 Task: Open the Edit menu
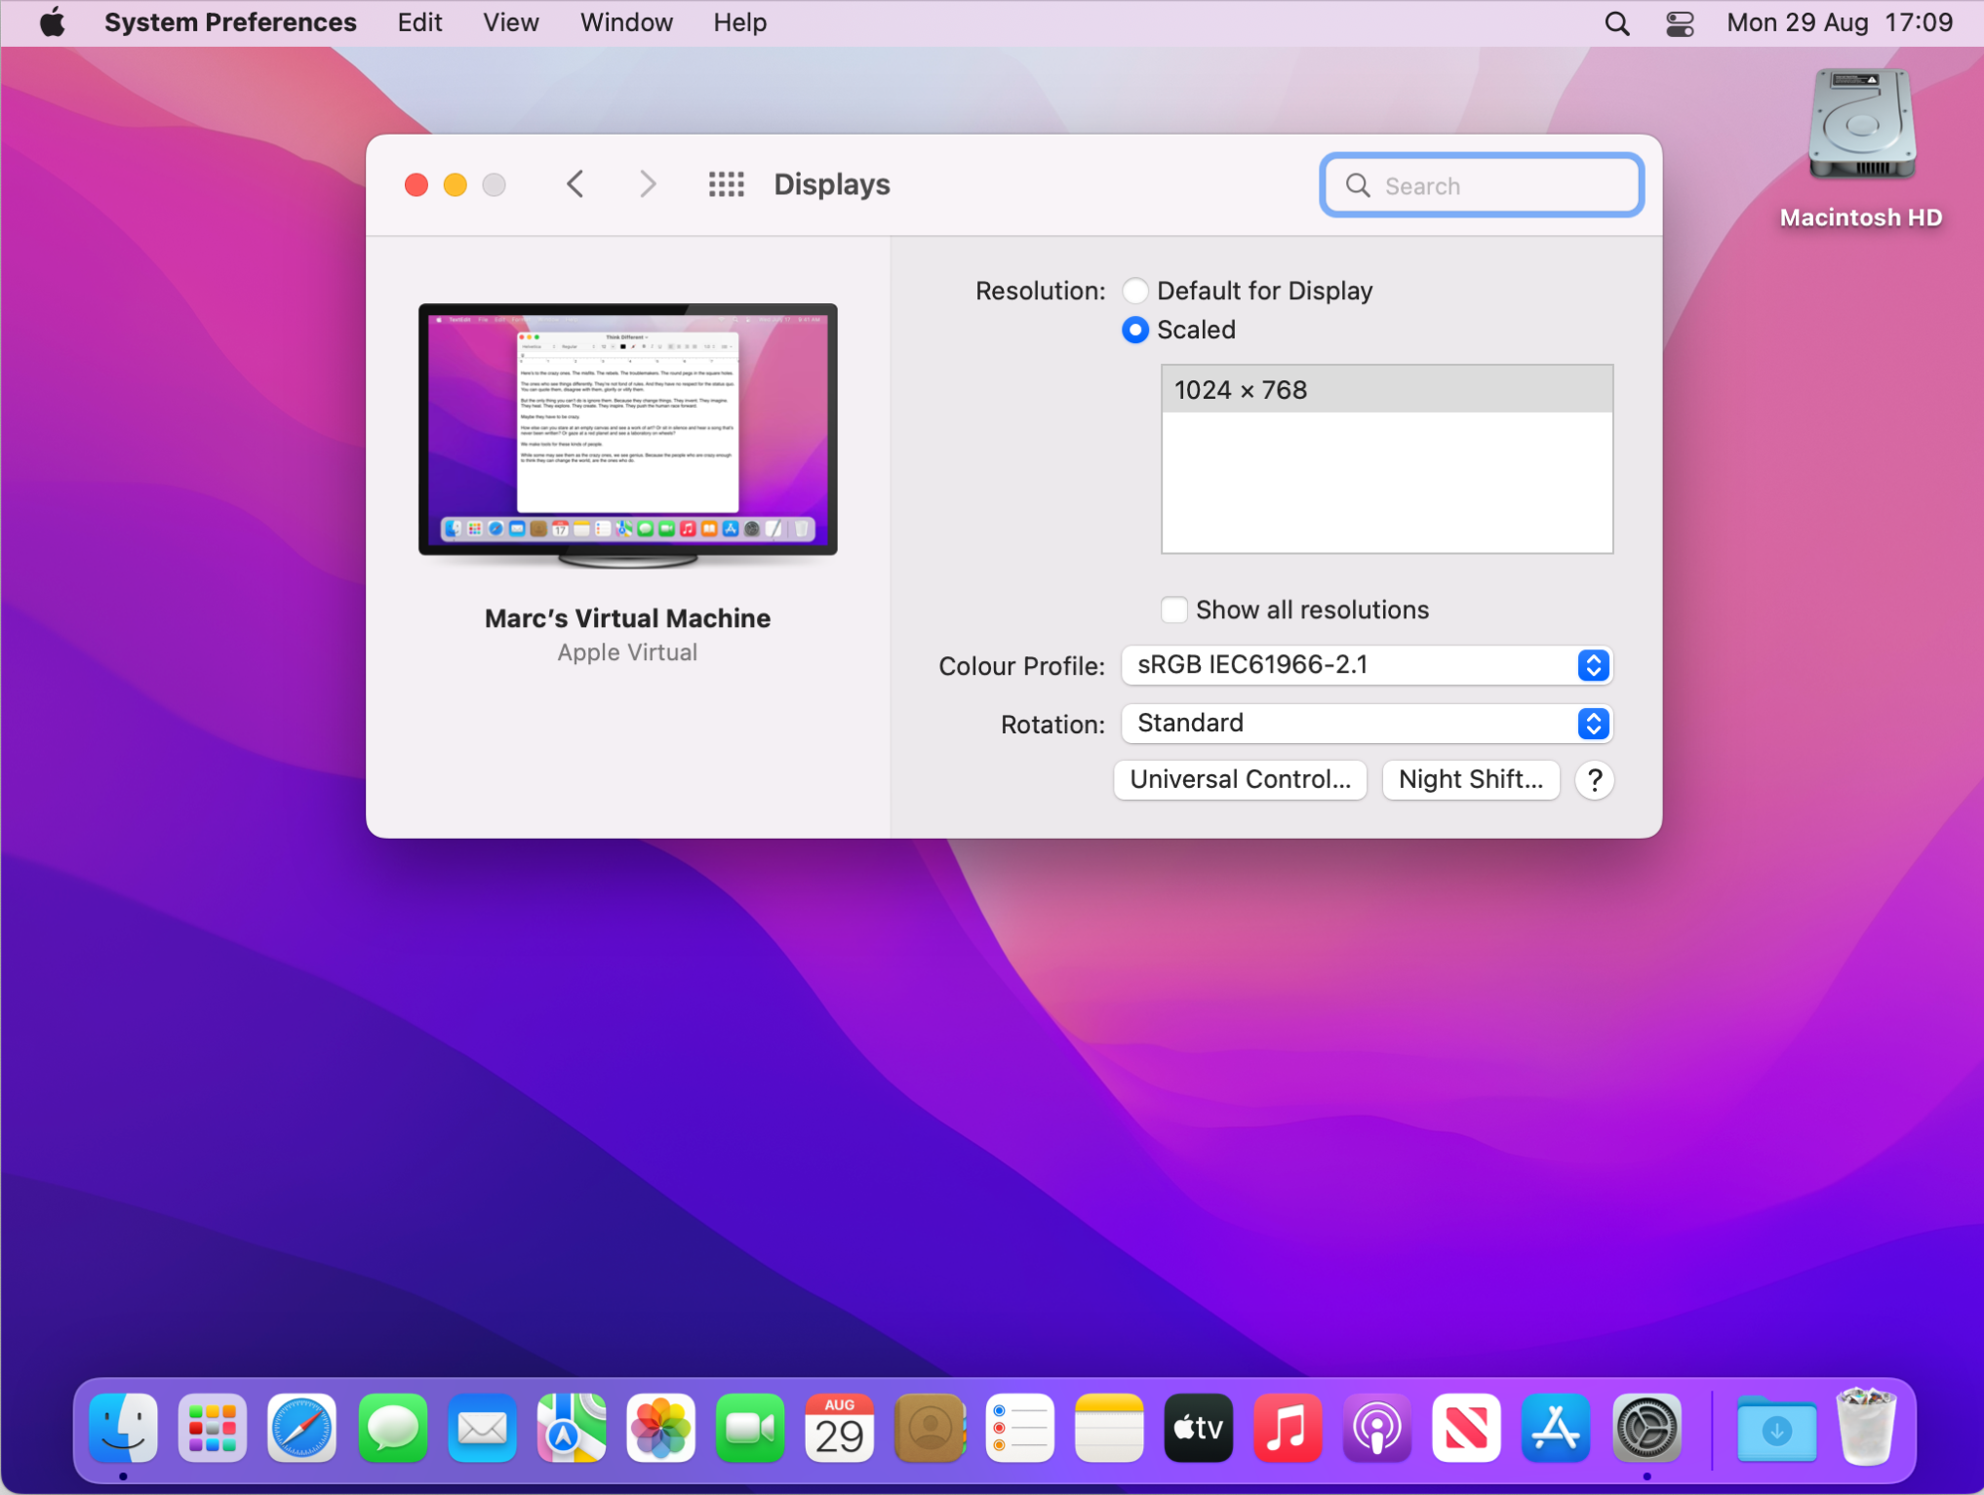pos(420,22)
